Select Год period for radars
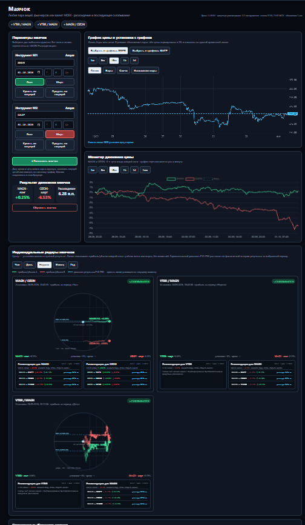Viewport: 305px width, 525px height. pyautogui.click(x=73, y=265)
